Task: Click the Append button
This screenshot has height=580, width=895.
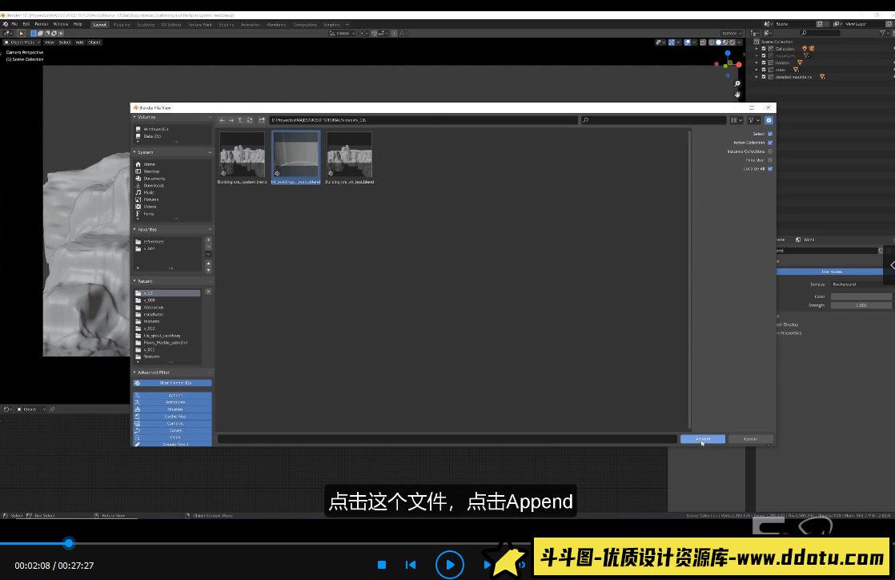Action: point(703,439)
